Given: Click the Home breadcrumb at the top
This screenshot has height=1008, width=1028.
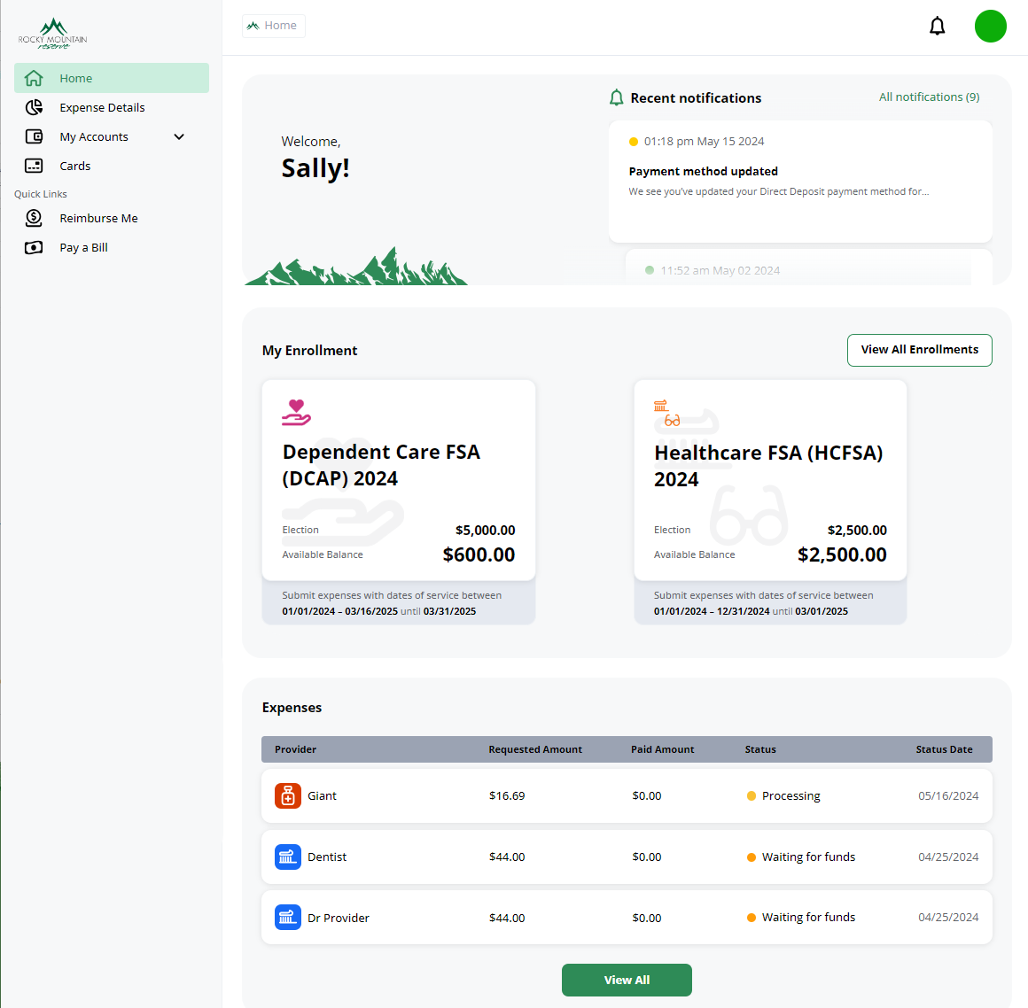Looking at the screenshot, I should pos(274,26).
